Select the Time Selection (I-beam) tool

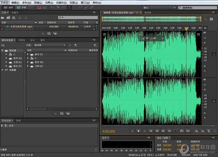(69, 7)
